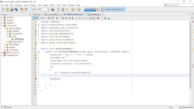Open the Refactor menu
Viewport: 194px width, 109px height.
(34, 5)
